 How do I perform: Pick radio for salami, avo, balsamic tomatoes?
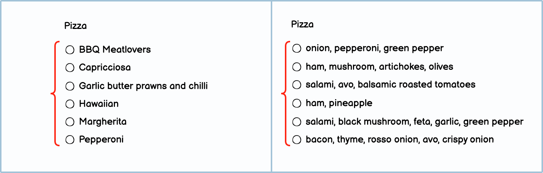296,85
